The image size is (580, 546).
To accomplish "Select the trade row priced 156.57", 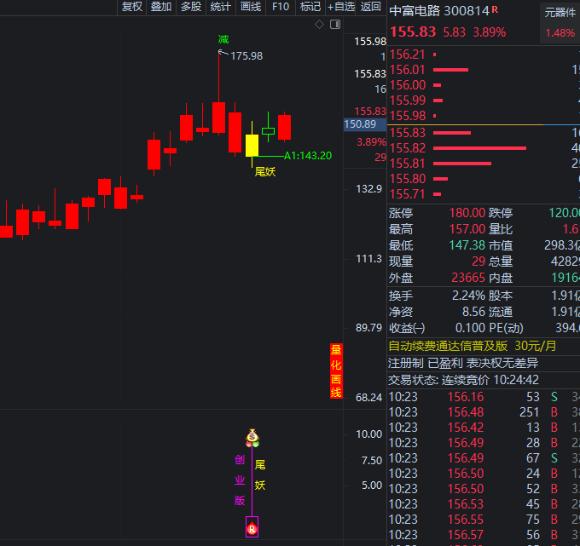I will tap(483, 535).
